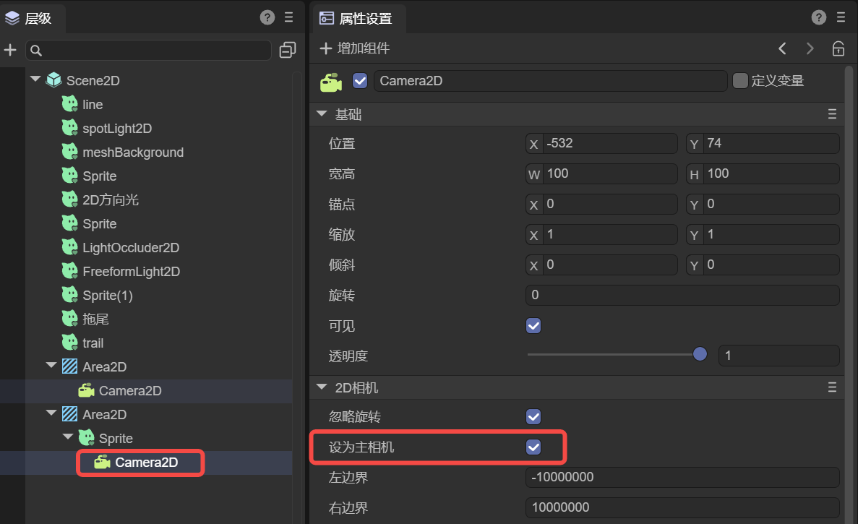Collapse the 基础 section

coord(322,114)
